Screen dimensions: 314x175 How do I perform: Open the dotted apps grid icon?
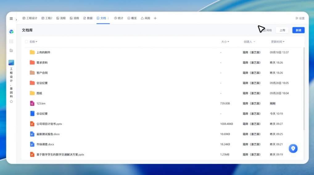[11, 41]
